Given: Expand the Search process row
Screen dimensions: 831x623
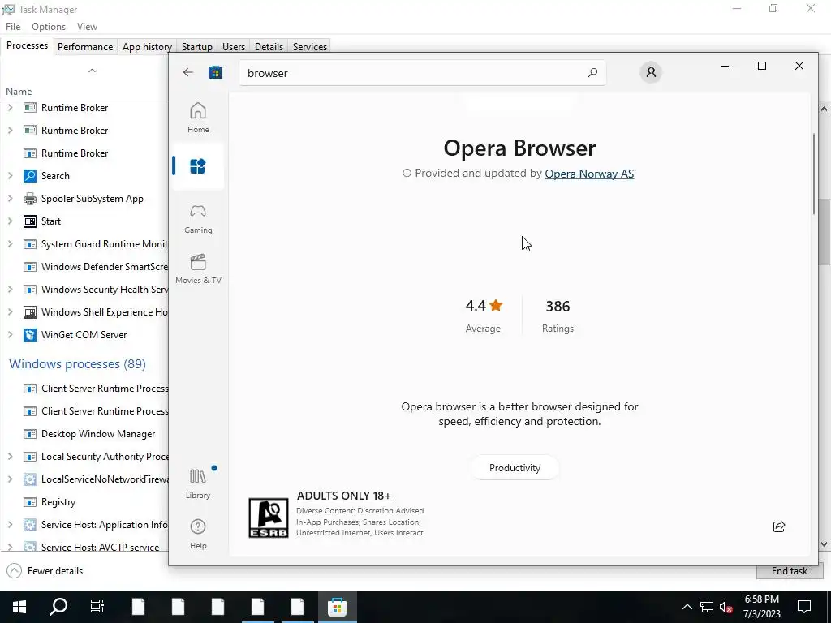Looking at the screenshot, I should 10,176.
